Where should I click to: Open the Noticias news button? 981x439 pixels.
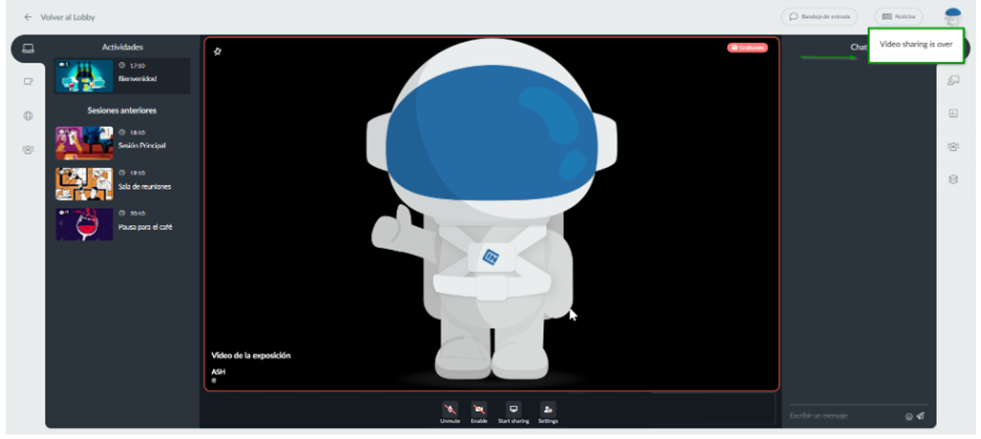(898, 16)
